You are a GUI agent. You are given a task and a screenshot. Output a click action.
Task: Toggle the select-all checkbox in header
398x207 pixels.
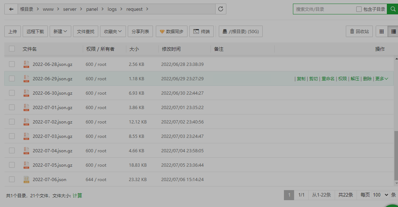click(12, 49)
